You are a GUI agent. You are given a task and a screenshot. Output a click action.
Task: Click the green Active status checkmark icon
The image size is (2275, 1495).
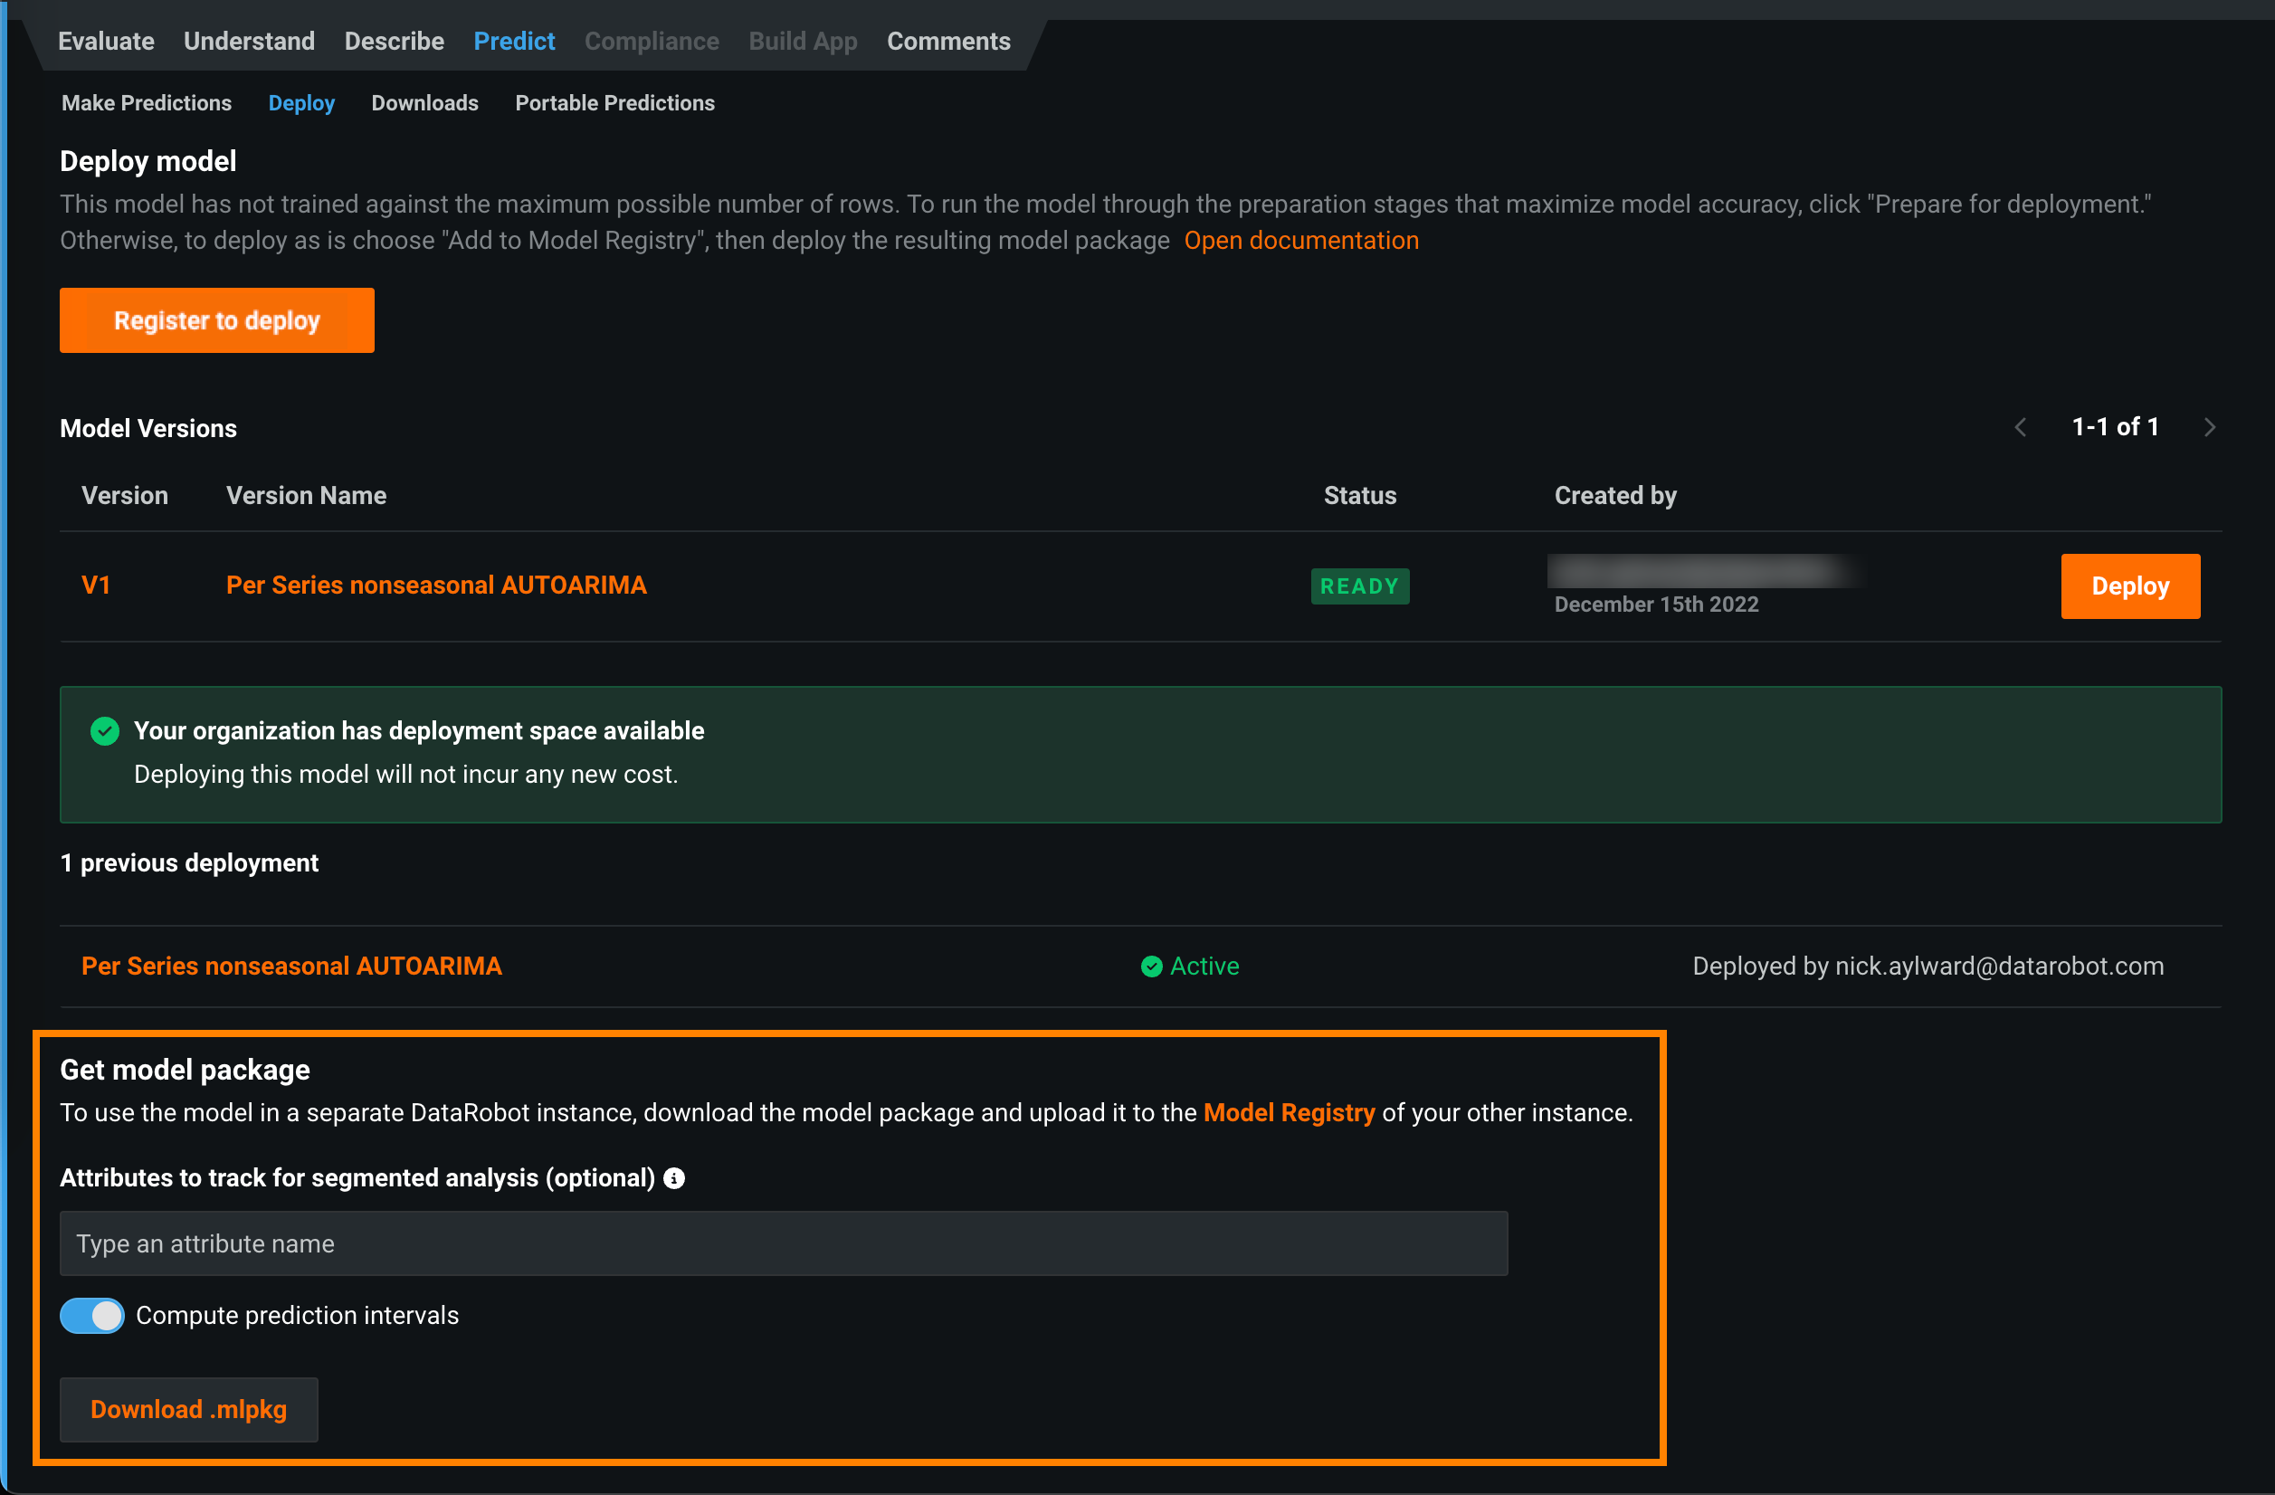1151,967
